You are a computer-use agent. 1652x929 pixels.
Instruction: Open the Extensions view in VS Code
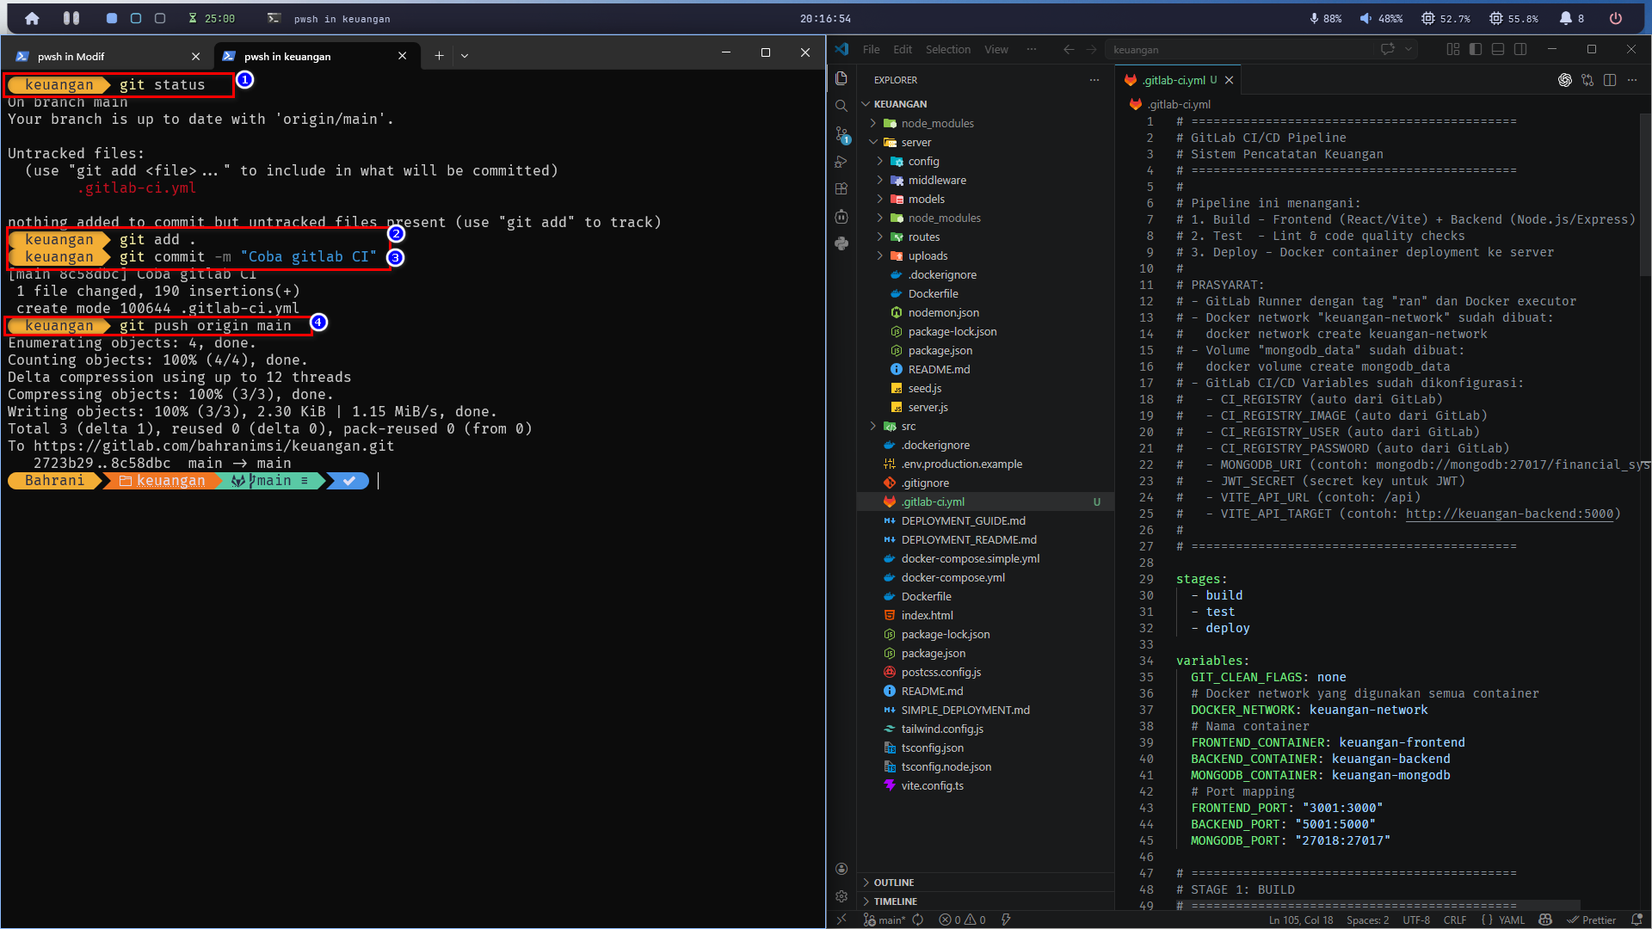[x=841, y=188]
